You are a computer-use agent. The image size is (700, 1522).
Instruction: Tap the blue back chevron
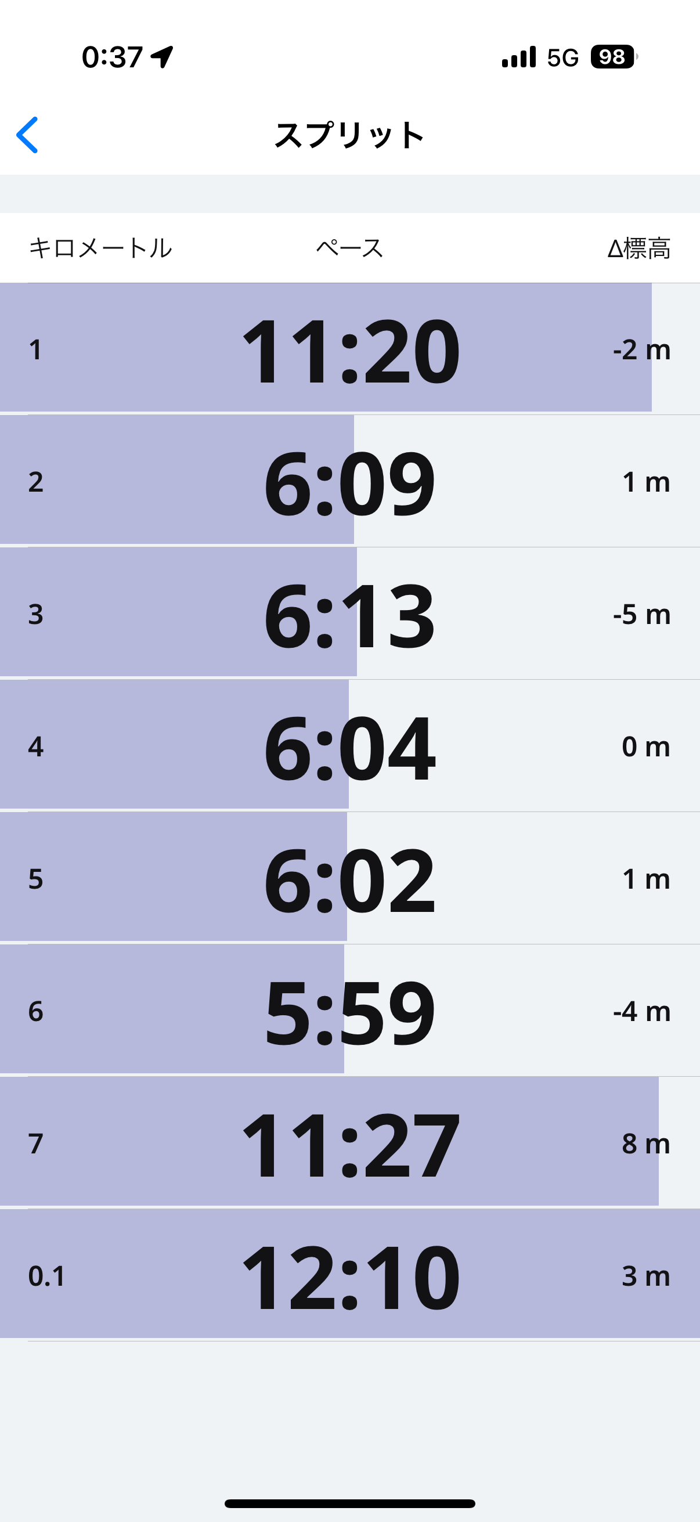tap(27, 135)
